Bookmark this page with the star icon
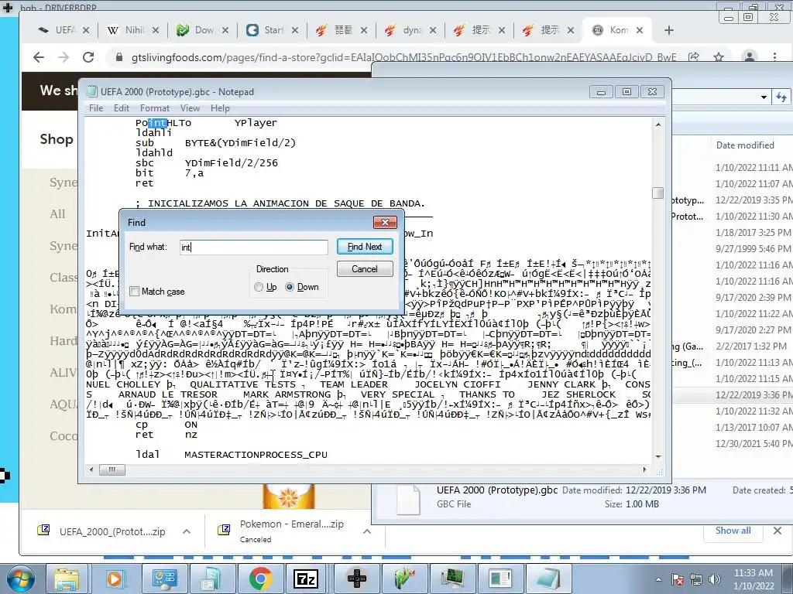This screenshot has width=793, height=594. [x=718, y=56]
